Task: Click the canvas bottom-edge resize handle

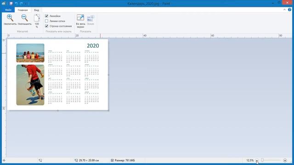Action: 57,110
